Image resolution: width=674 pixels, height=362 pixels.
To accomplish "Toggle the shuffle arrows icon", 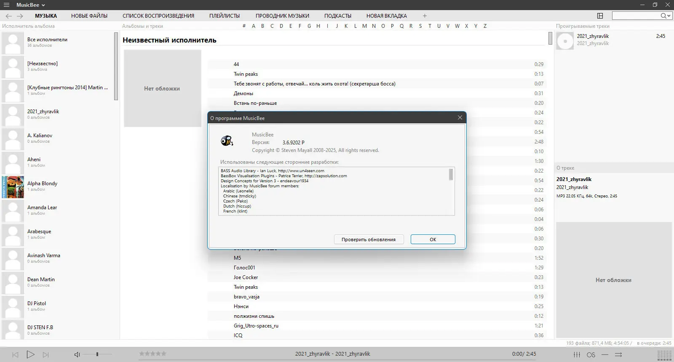I will [618, 355].
